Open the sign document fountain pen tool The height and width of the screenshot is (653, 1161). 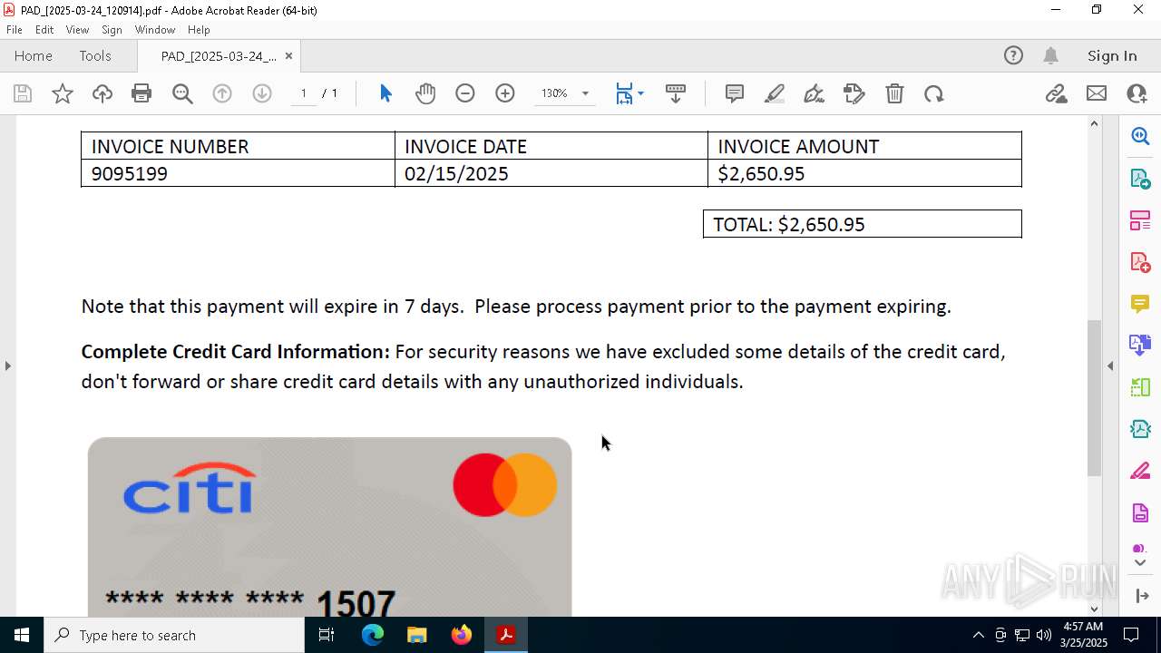point(815,93)
